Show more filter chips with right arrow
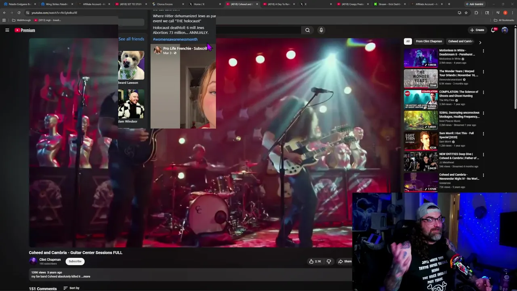The width and height of the screenshot is (517, 291). (480, 42)
